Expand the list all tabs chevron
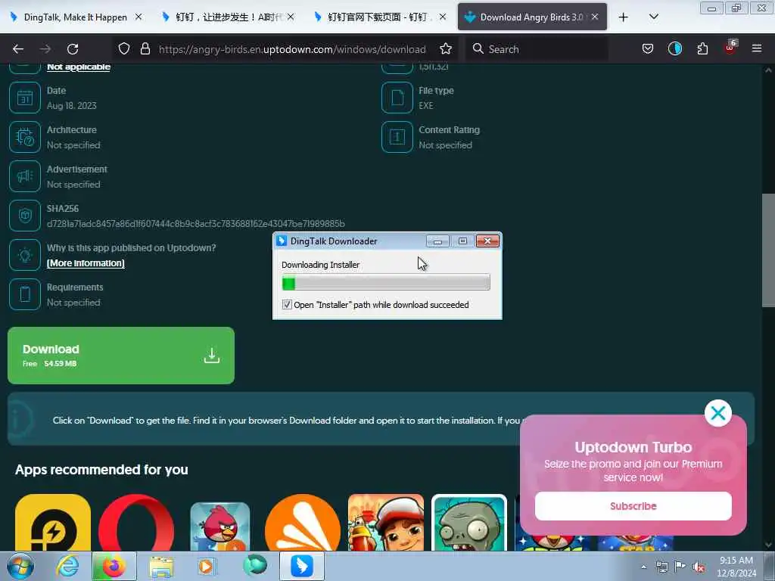The width and height of the screenshot is (775, 581). pos(653,17)
